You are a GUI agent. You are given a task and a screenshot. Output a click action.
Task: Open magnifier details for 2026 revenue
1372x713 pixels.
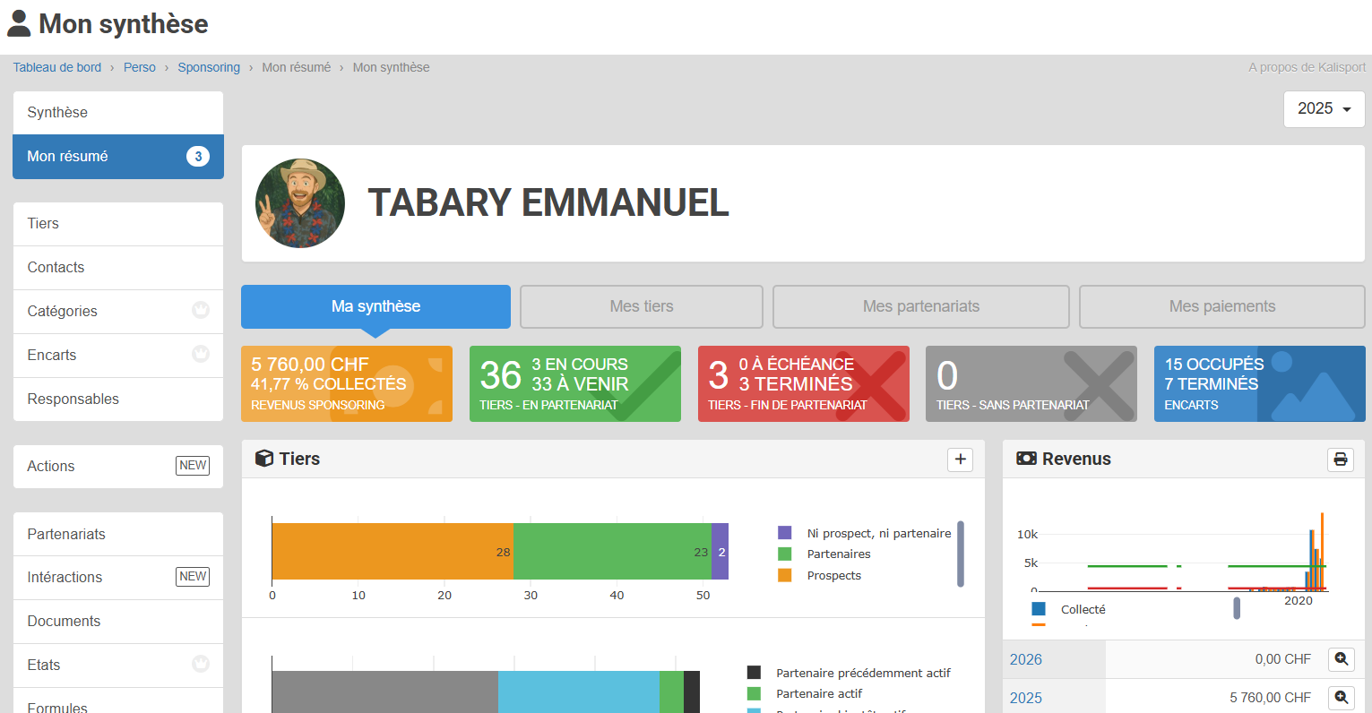pyautogui.click(x=1341, y=659)
